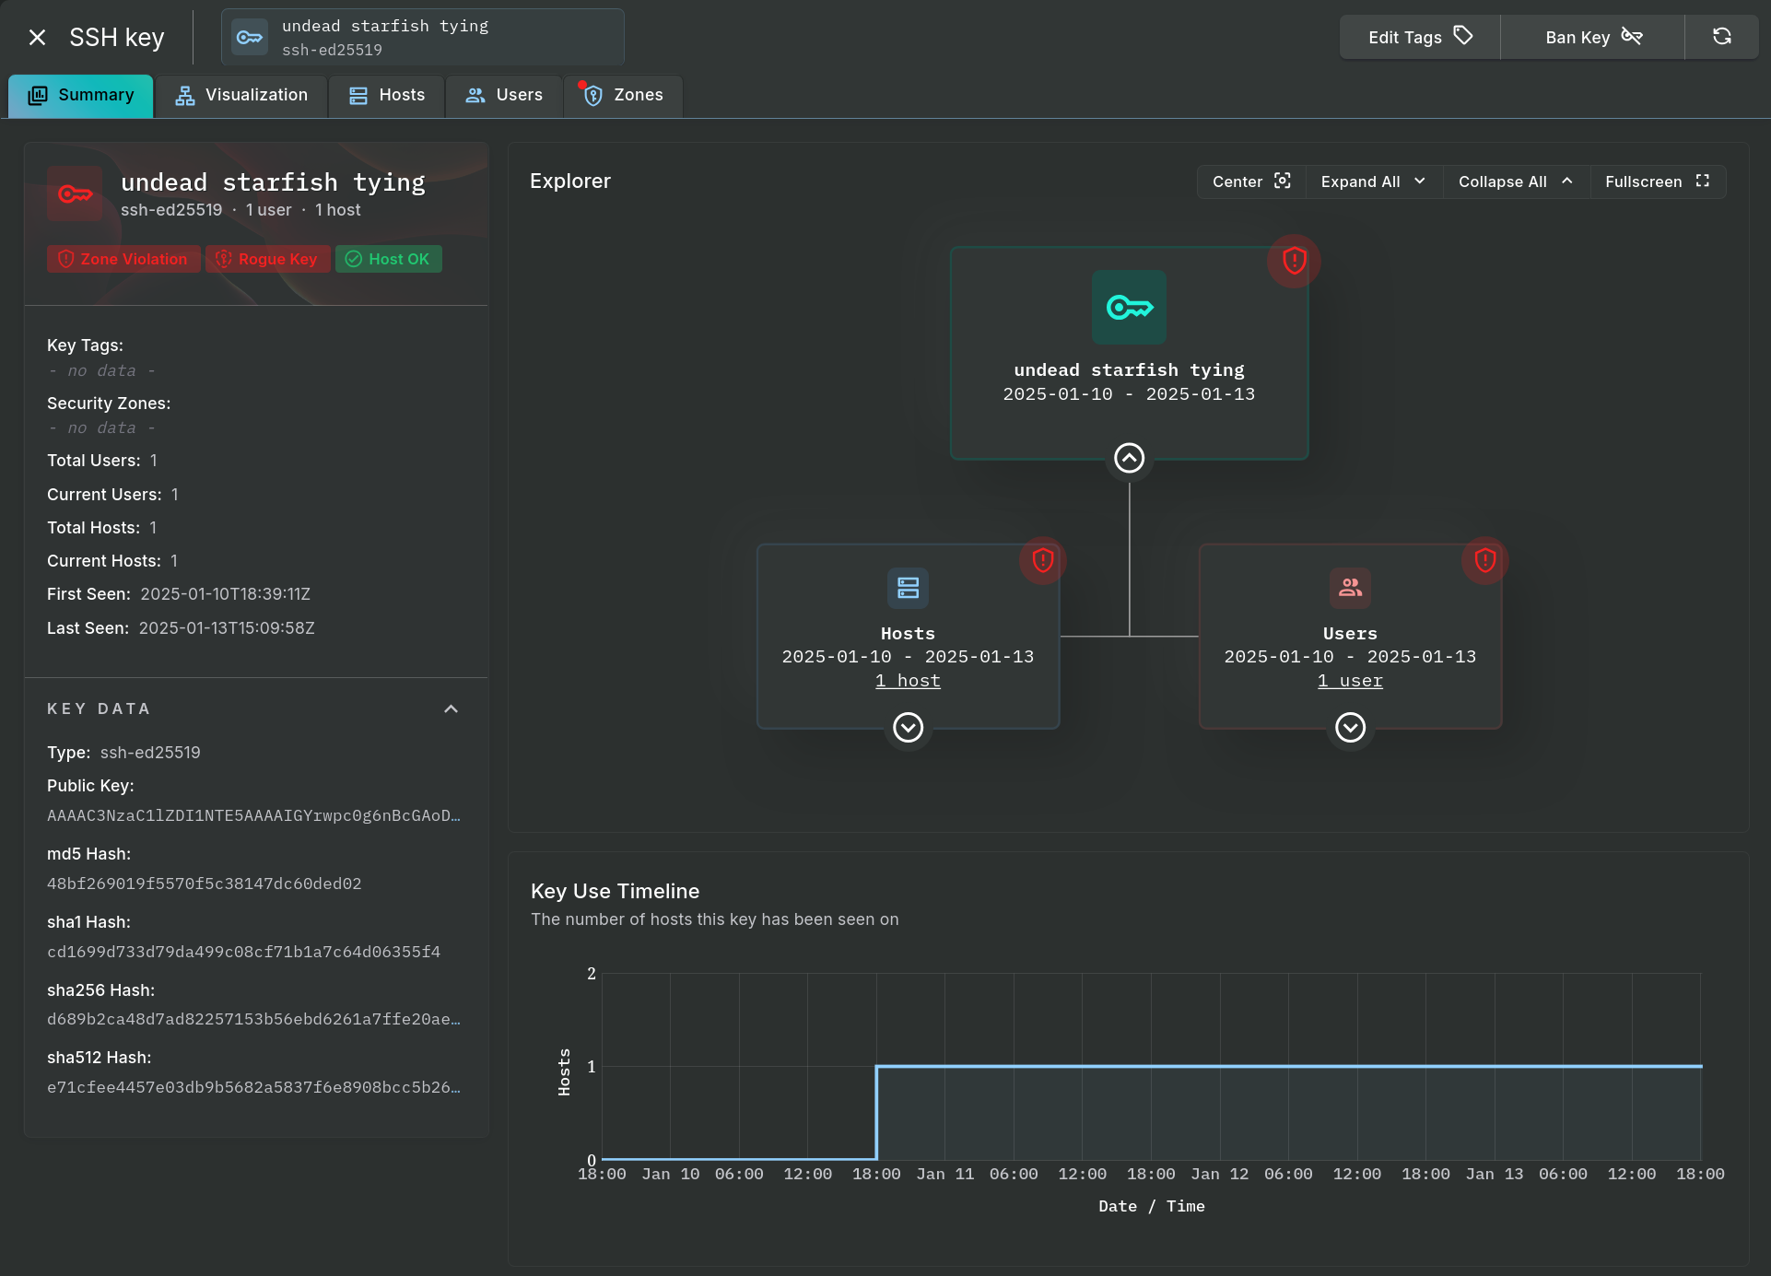Close the SSH key panel

37,37
